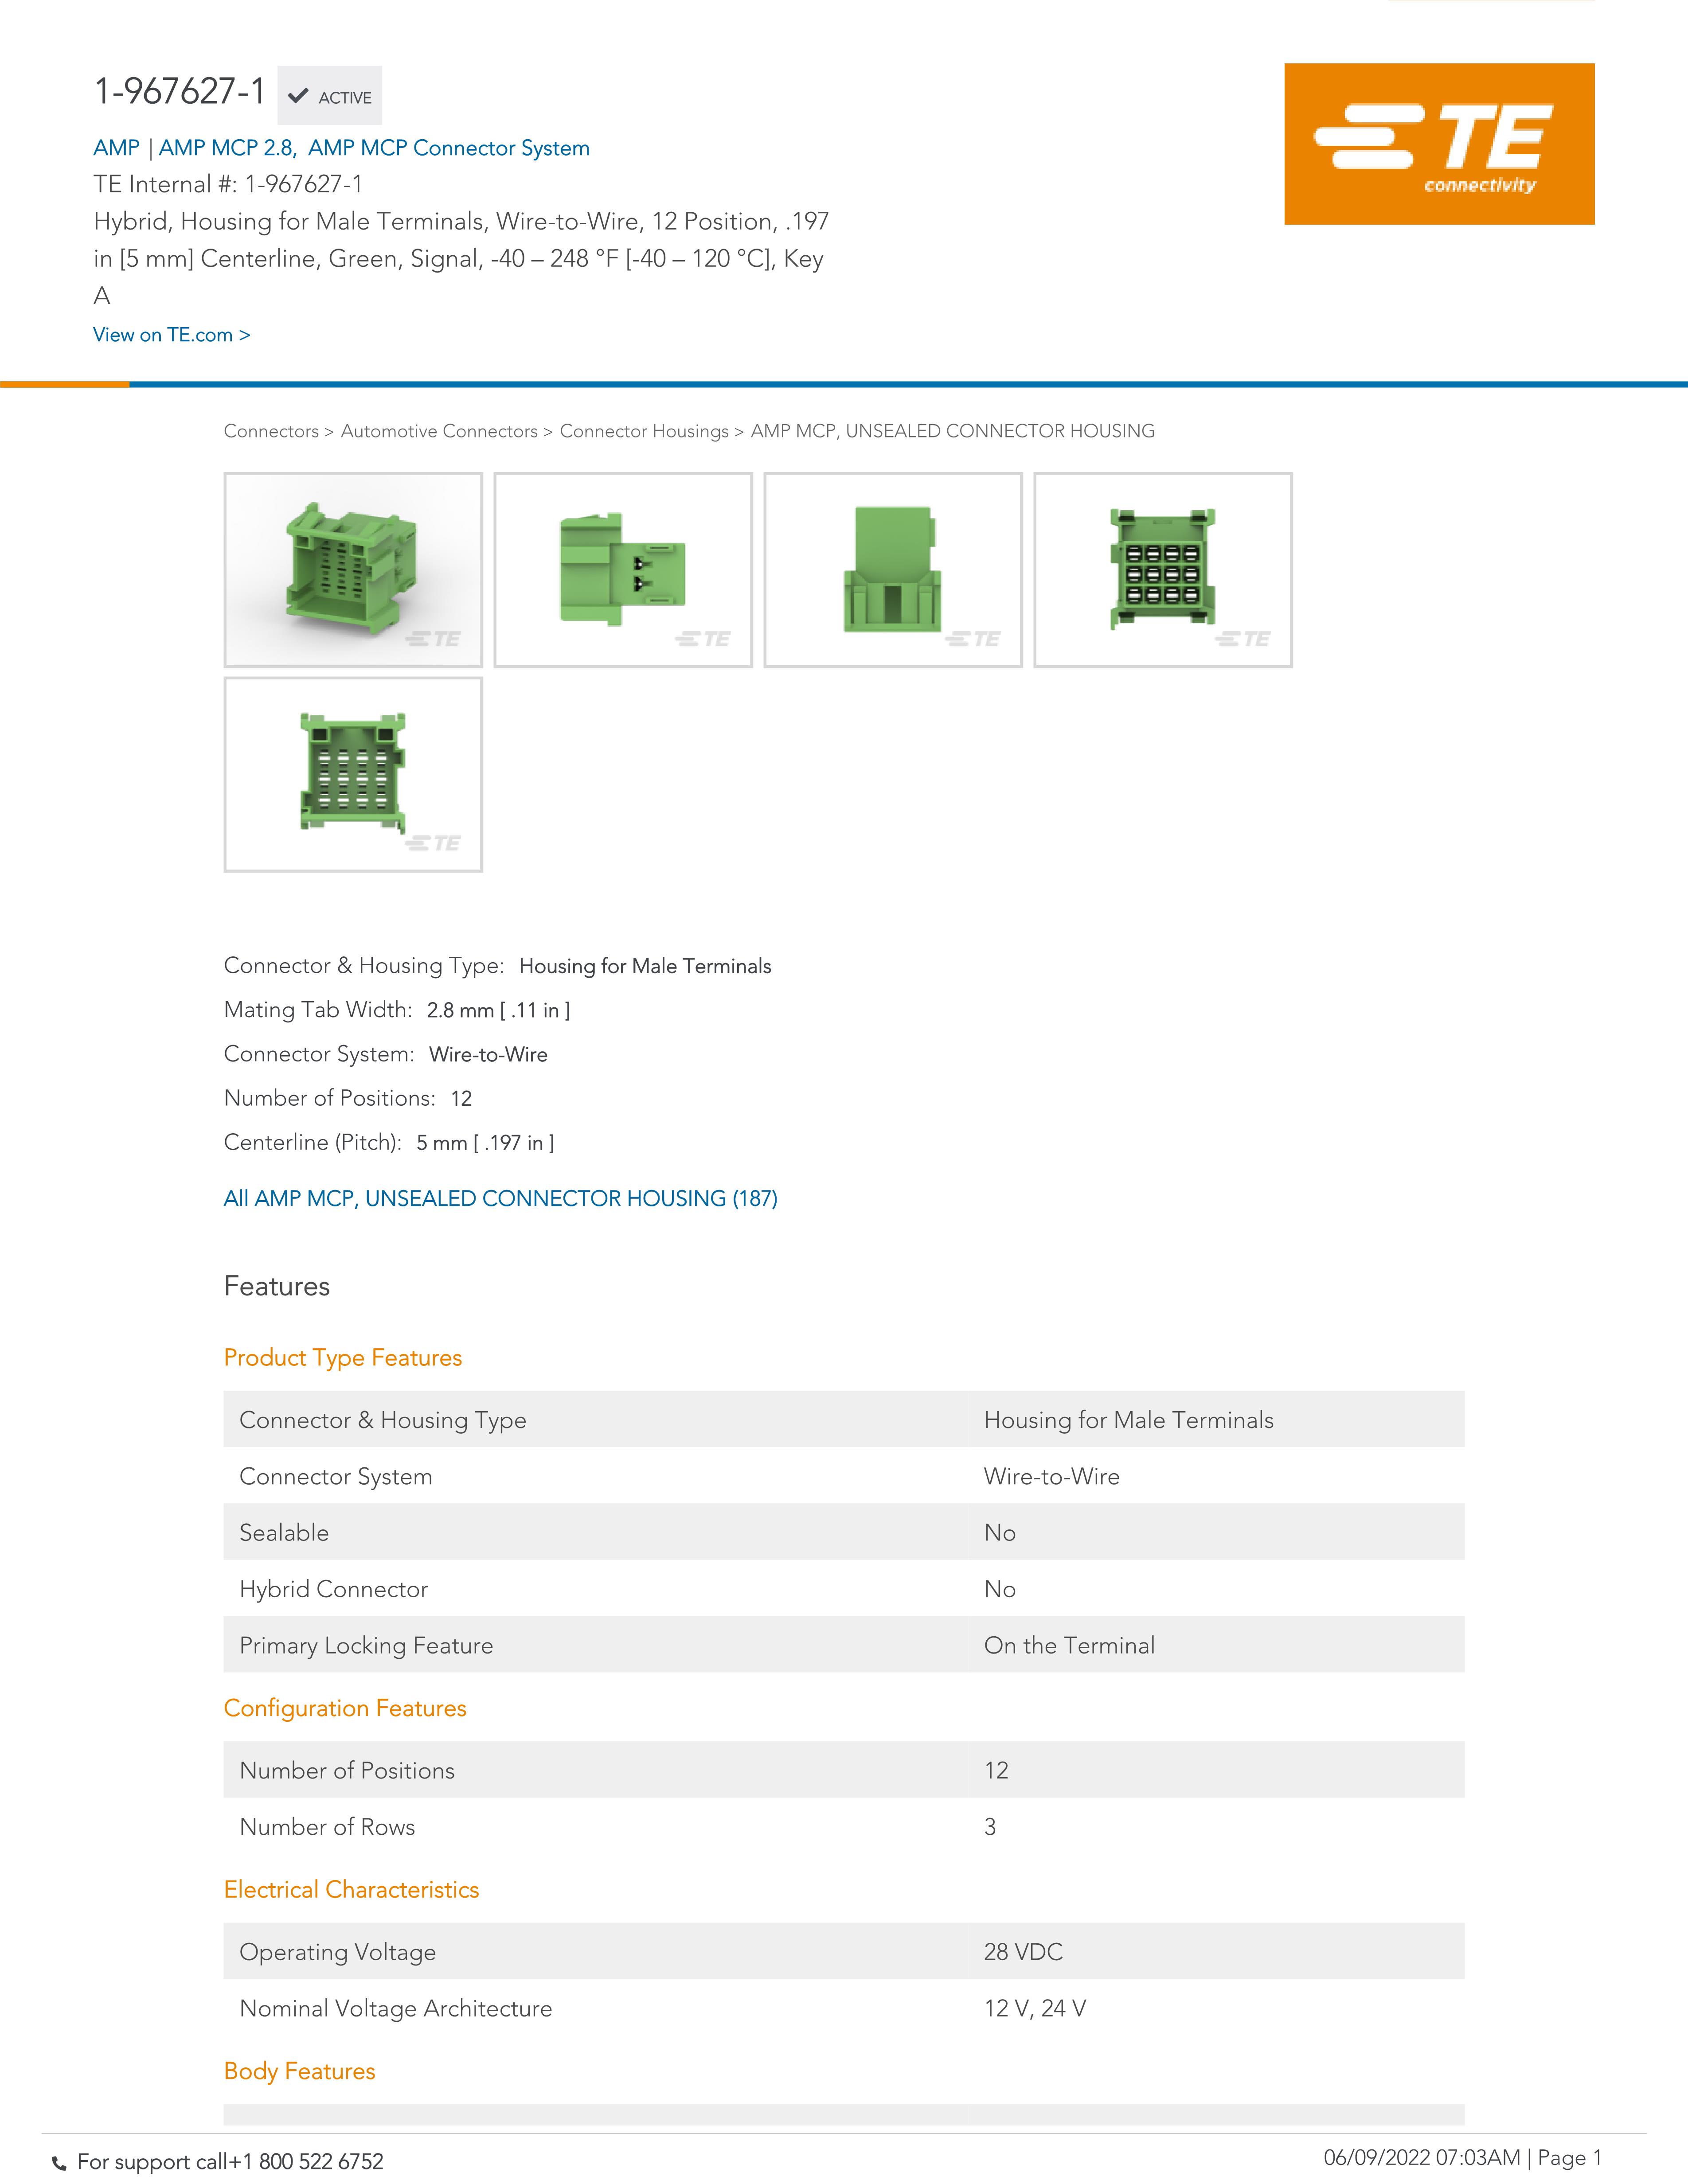Open the side view connector thumbnail
Screen dimensions: 1688x2184
click(x=622, y=569)
